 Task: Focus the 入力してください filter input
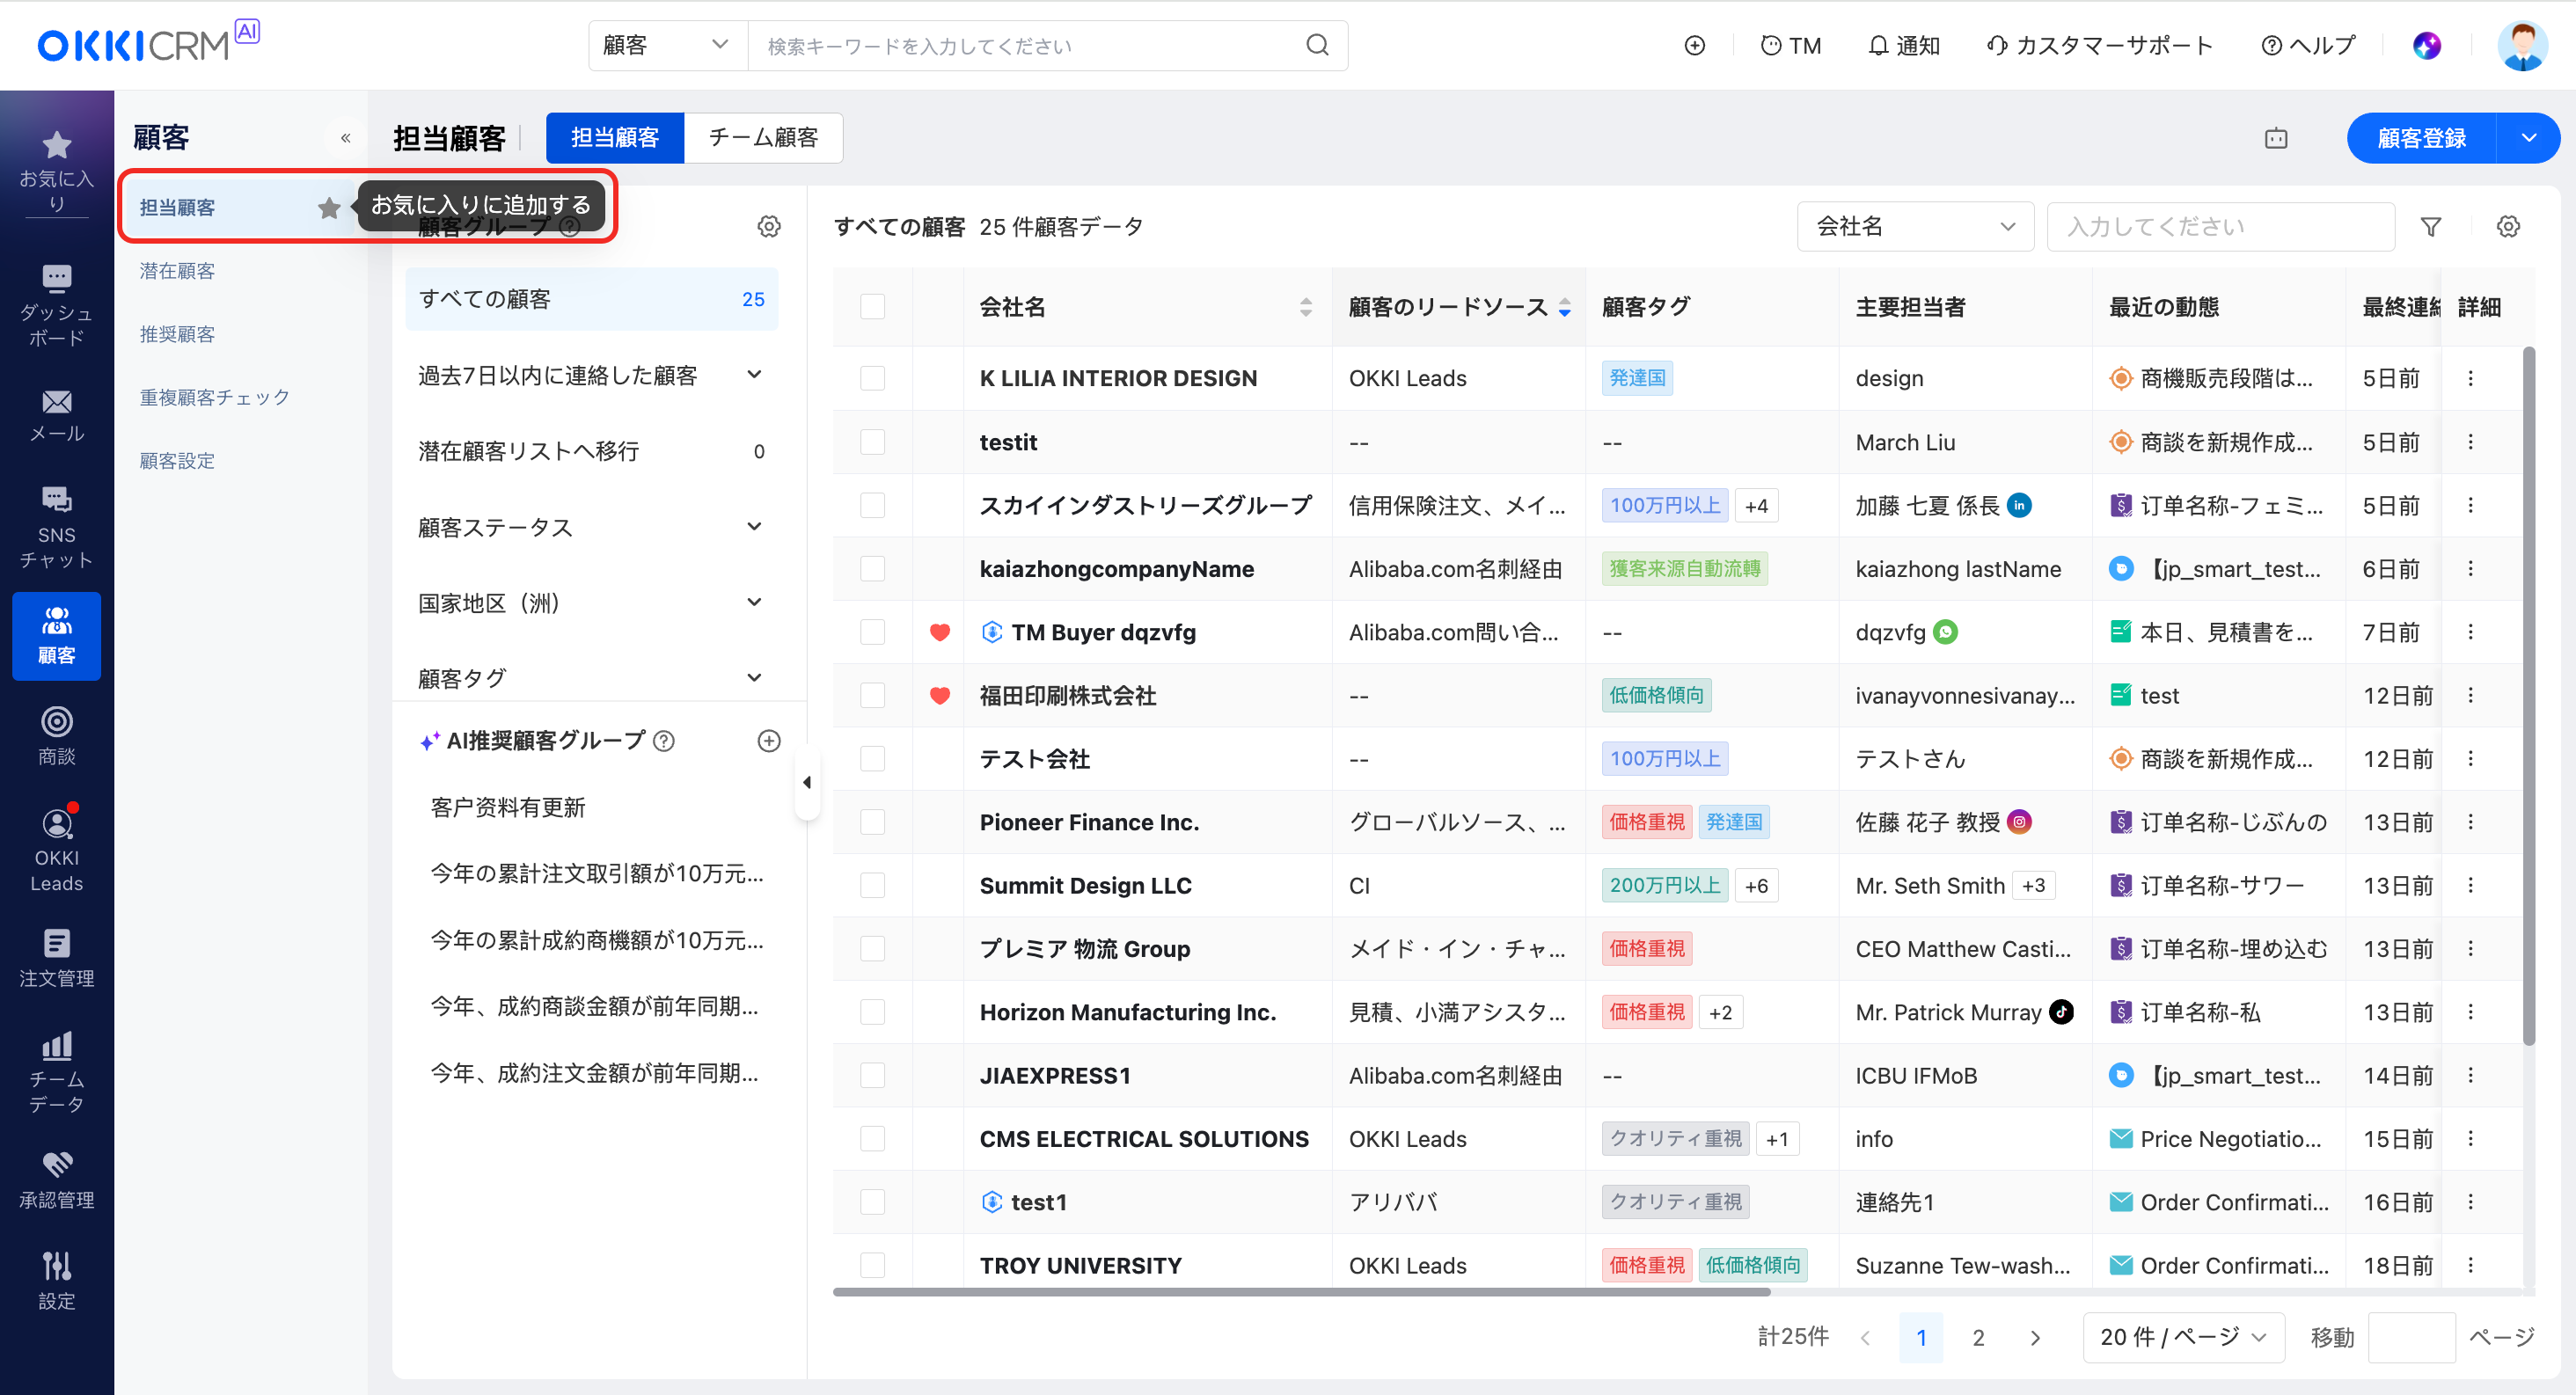(2220, 226)
